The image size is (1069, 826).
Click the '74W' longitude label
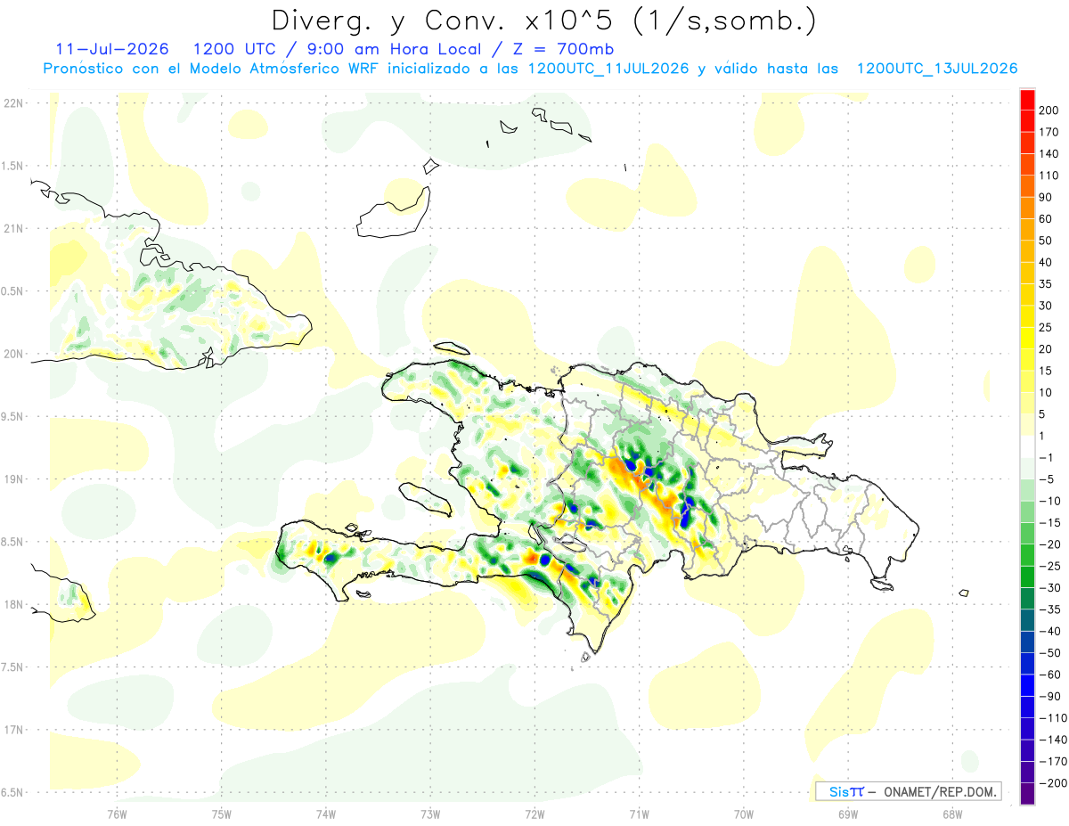[x=325, y=813]
